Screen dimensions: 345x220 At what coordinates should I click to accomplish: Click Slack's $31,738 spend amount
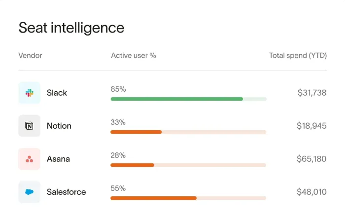(x=311, y=93)
